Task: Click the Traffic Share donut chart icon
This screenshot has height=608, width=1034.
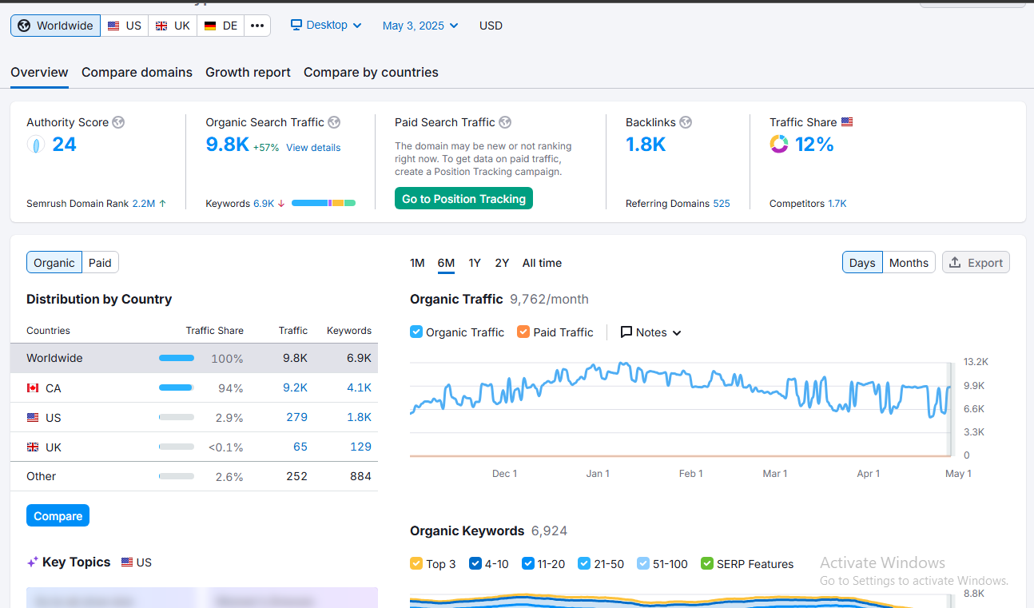Action: point(779,145)
